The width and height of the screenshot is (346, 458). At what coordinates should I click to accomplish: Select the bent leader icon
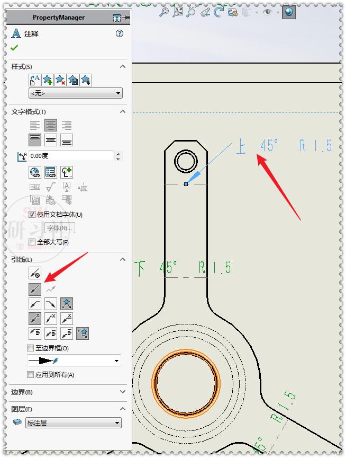click(x=35, y=304)
